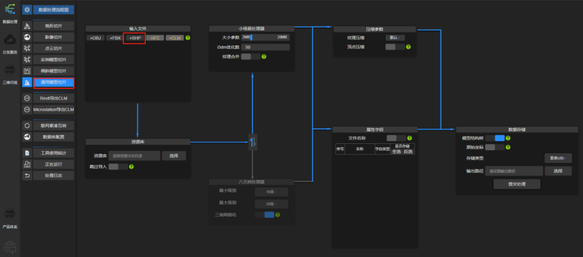Image resolution: width=583 pixels, height=257 pixels.
Task: Click the 压缩参数 panel title
Action: click(375, 29)
